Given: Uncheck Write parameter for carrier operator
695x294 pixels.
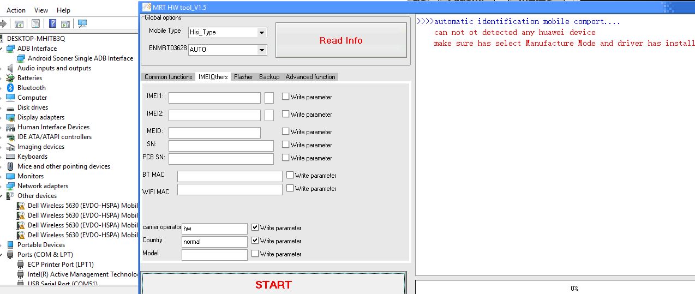Looking at the screenshot, I should tap(255, 227).
